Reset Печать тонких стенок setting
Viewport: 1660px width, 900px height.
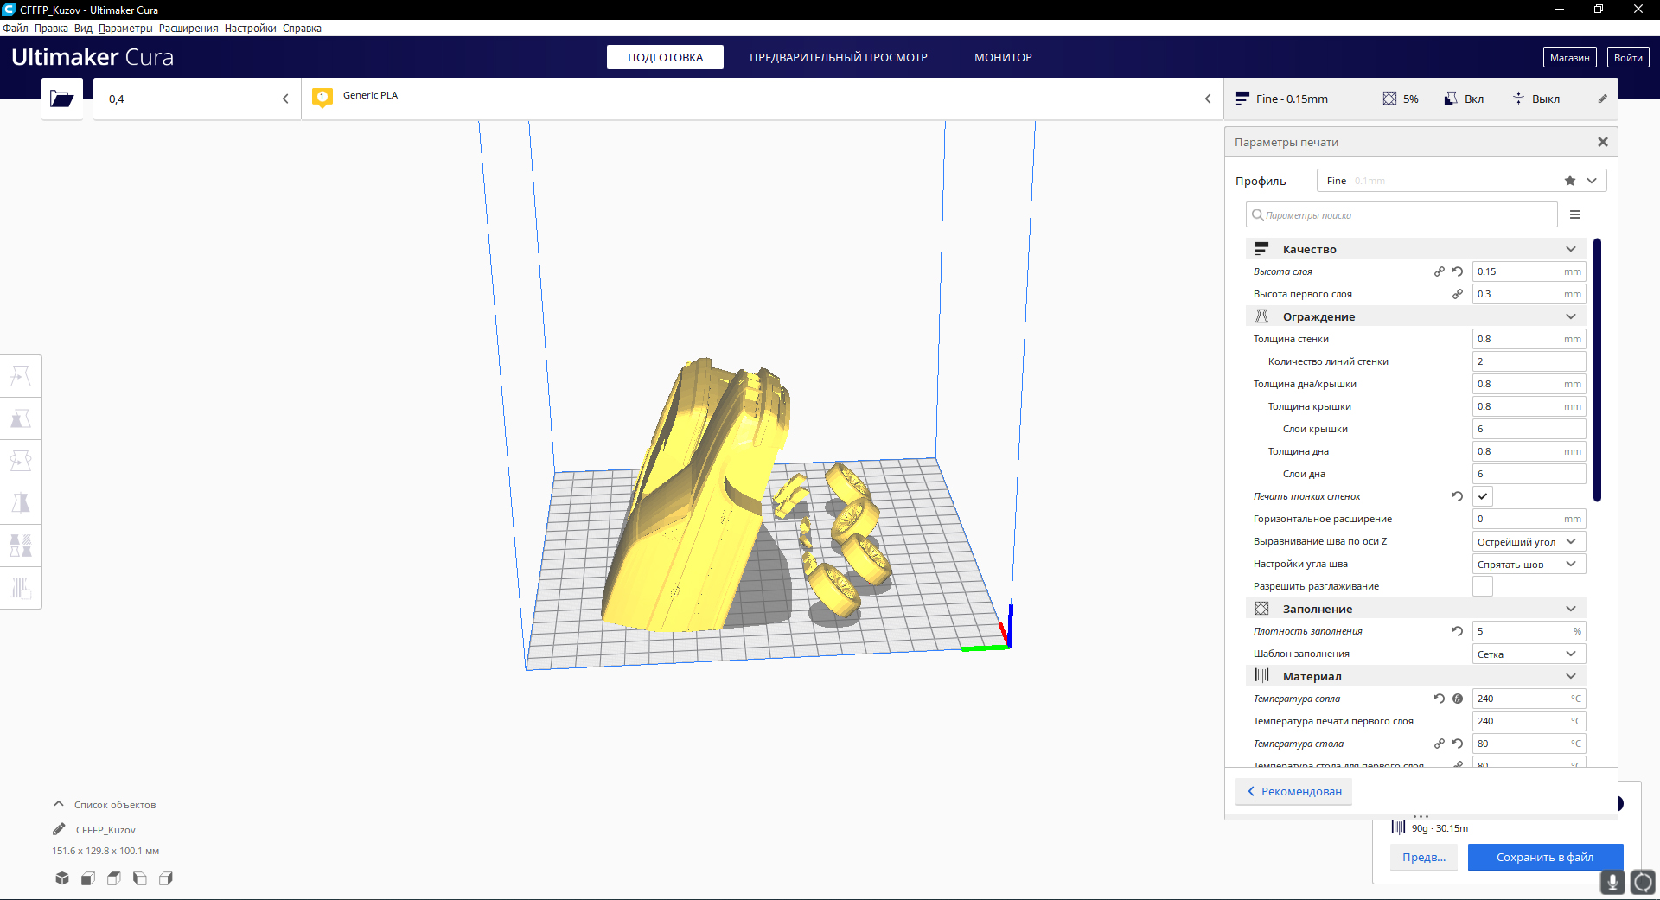click(1458, 496)
